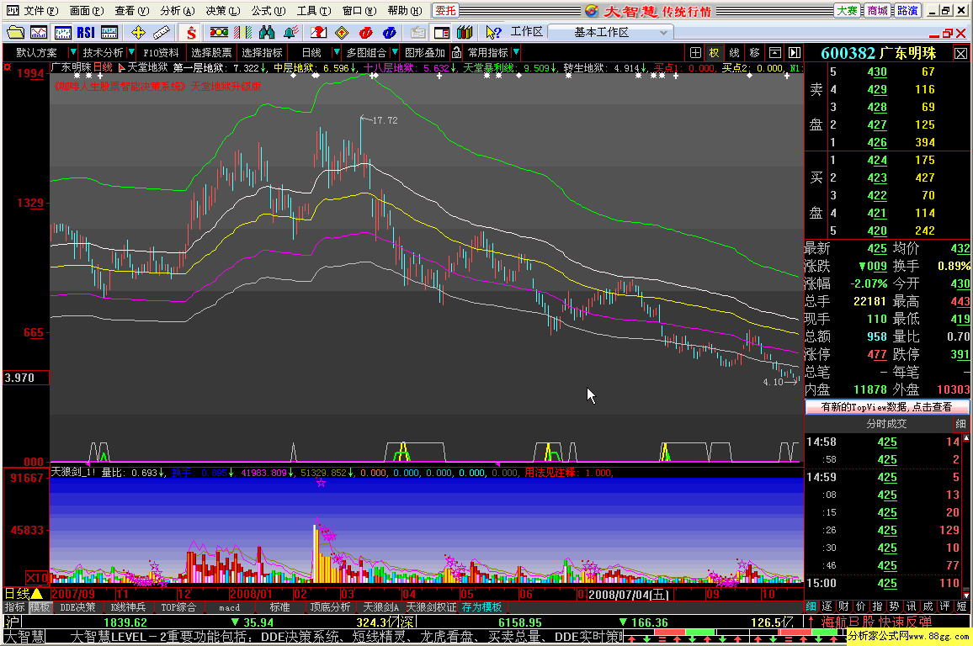Toggle the 細 detail button beside 分时成交

coord(960,424)
